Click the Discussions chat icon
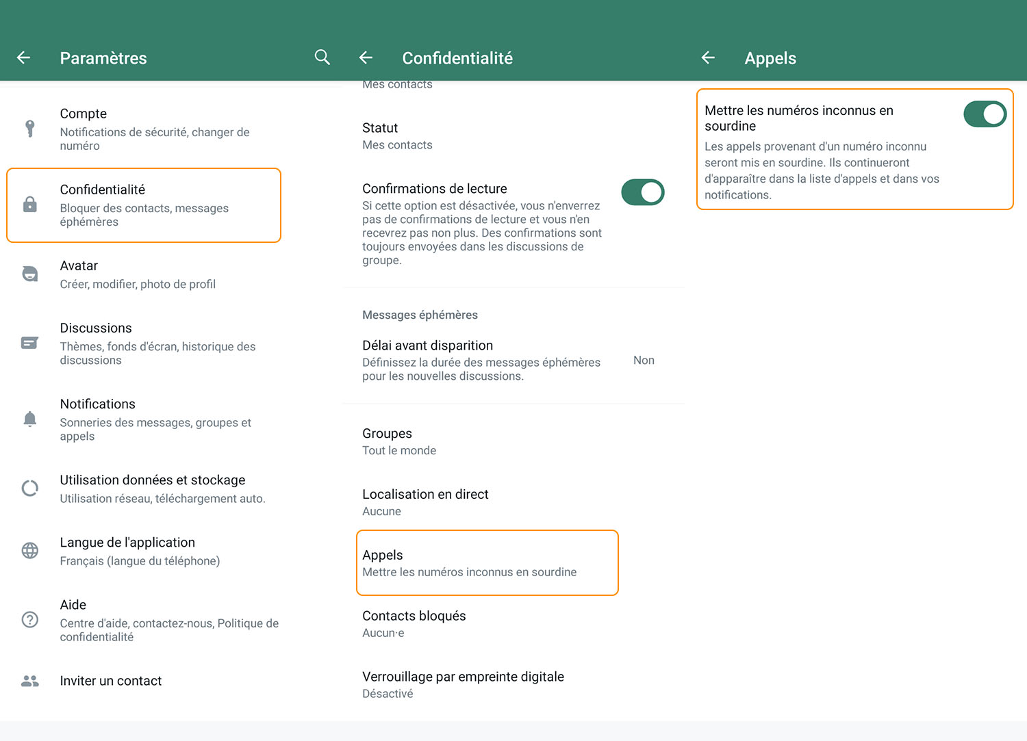 pyautogui.click(x=29, y=343)
